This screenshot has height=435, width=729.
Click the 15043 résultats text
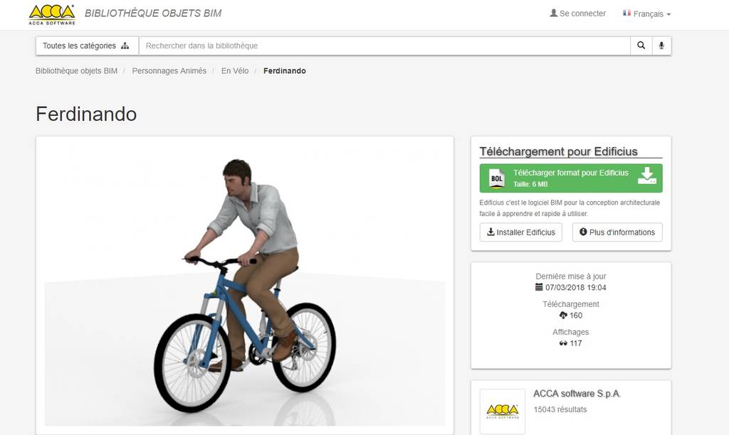[x=560, y=409]
